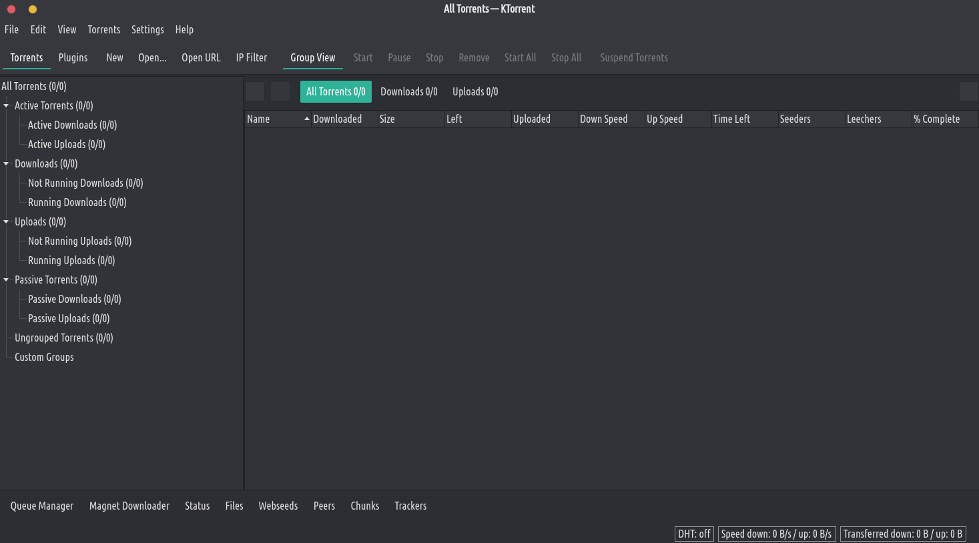
Task: Select Active Torrents (0/0) in tree
Action: click(x=54, y=105)
